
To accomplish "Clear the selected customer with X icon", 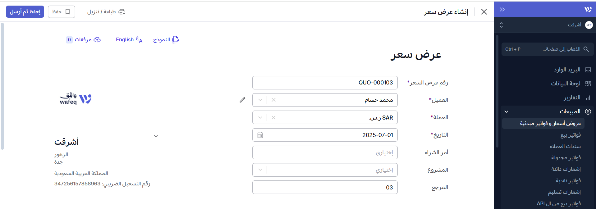I will pyautogui.click(x=273, y=100).
